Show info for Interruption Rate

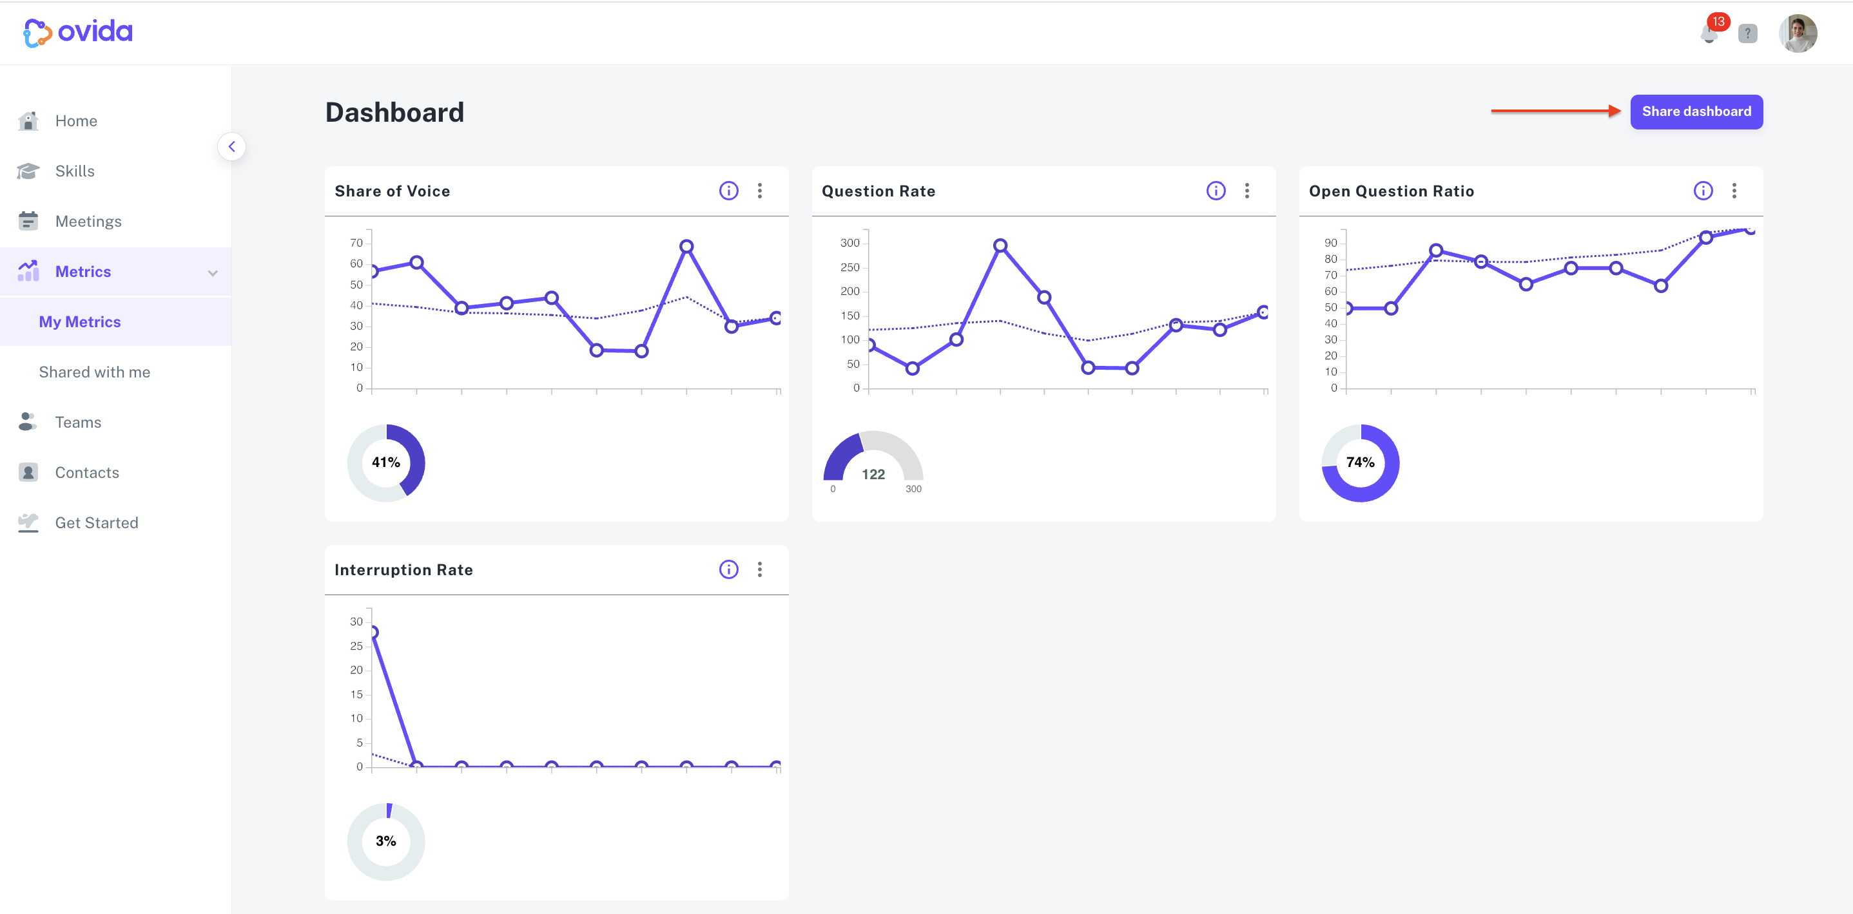pos(729,569)
